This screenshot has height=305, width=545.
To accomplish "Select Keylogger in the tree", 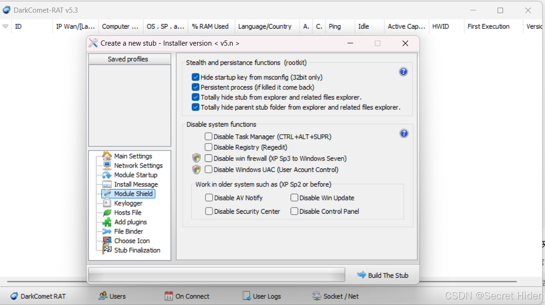I will [128, 203].
